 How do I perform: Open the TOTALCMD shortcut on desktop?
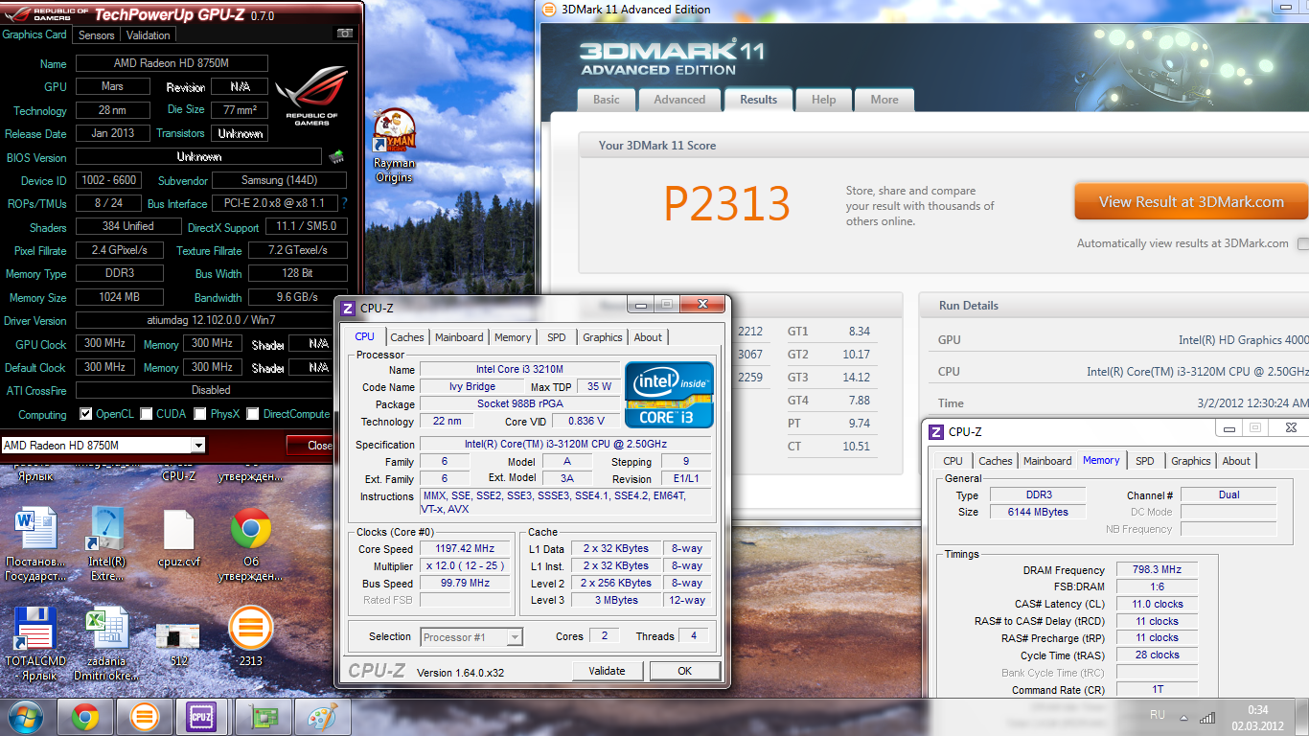coord(35,644)
